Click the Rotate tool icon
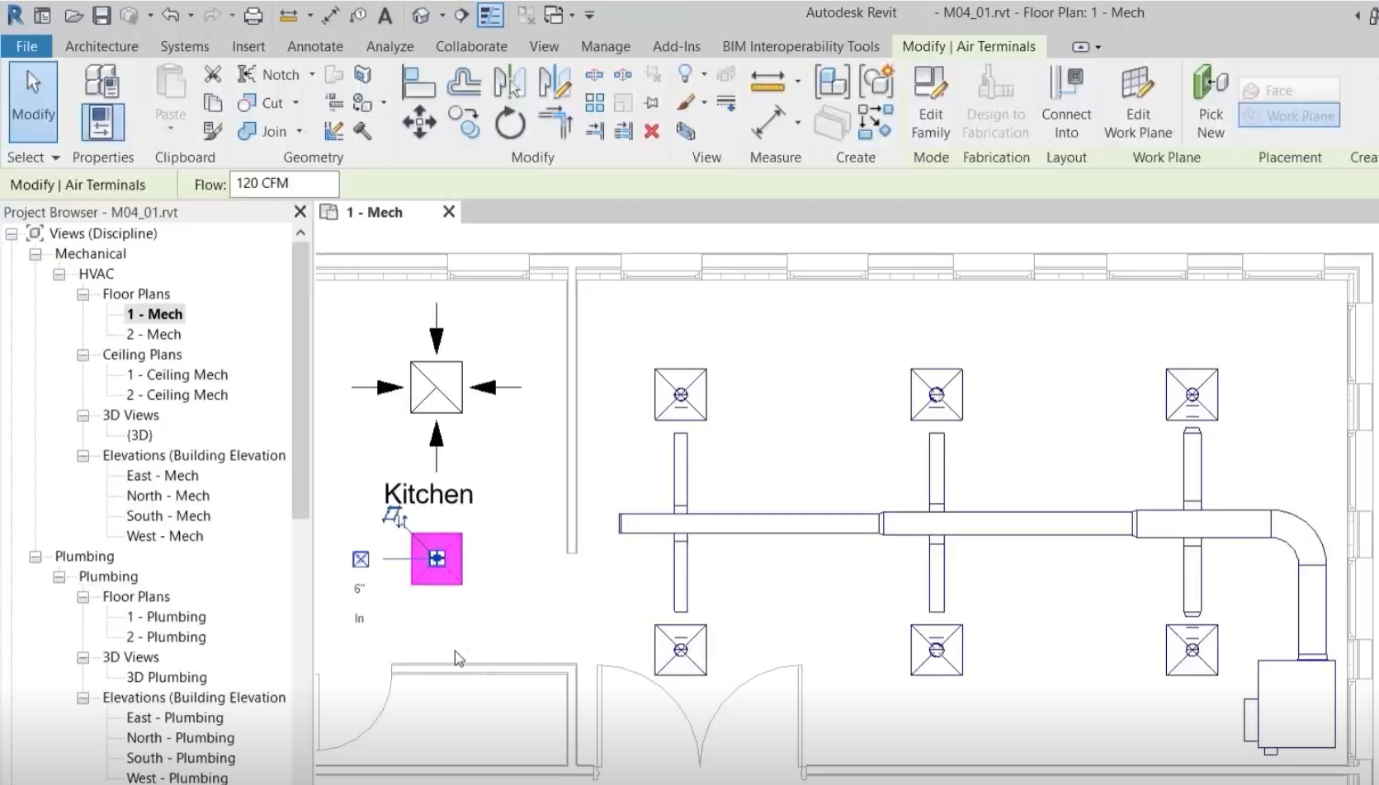Screen dimensions: 1379x785 [x=510, y=124]
